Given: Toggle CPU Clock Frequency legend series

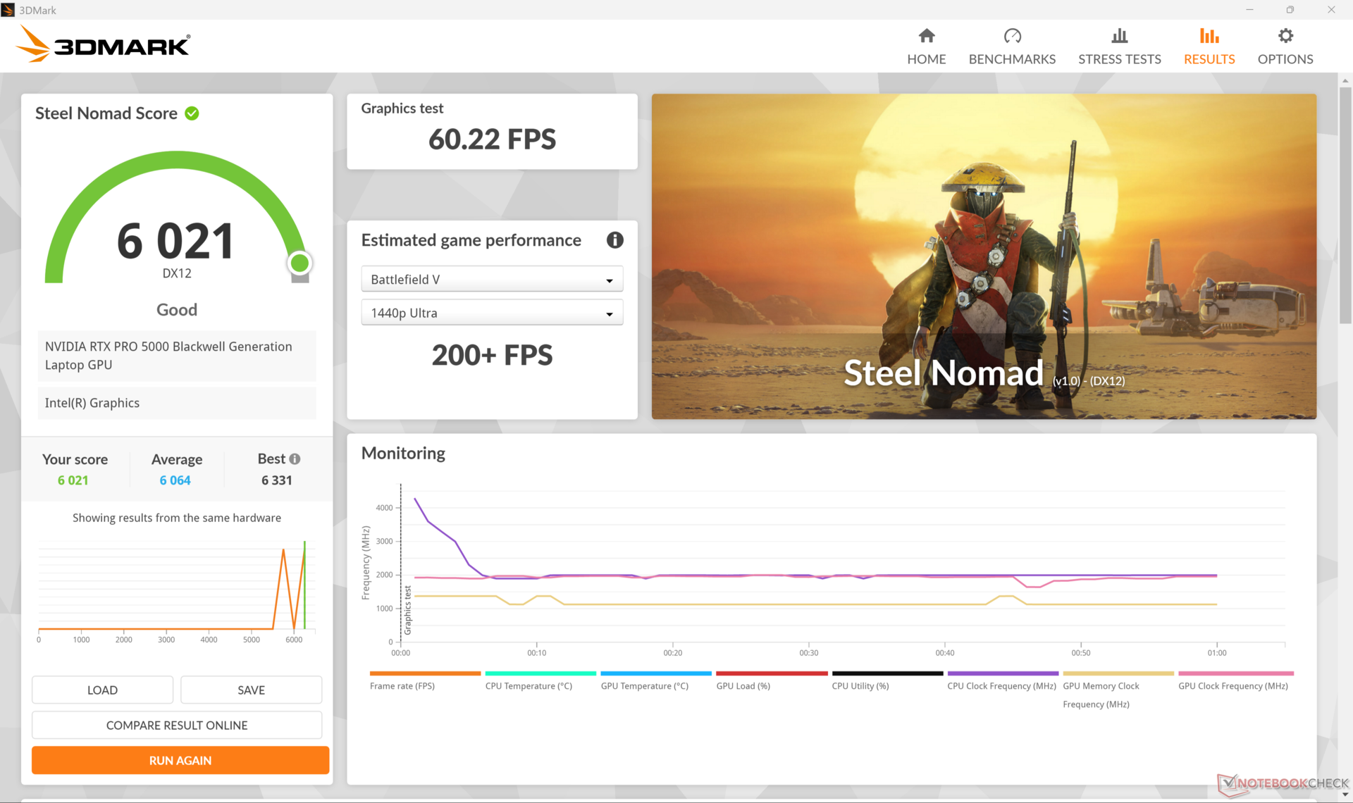Looking at the screenshot, I should coord(1001,685).
